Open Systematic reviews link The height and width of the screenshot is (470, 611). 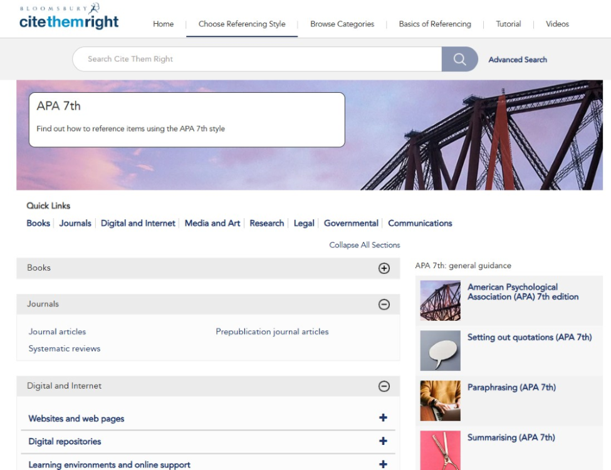pos(65,348)
